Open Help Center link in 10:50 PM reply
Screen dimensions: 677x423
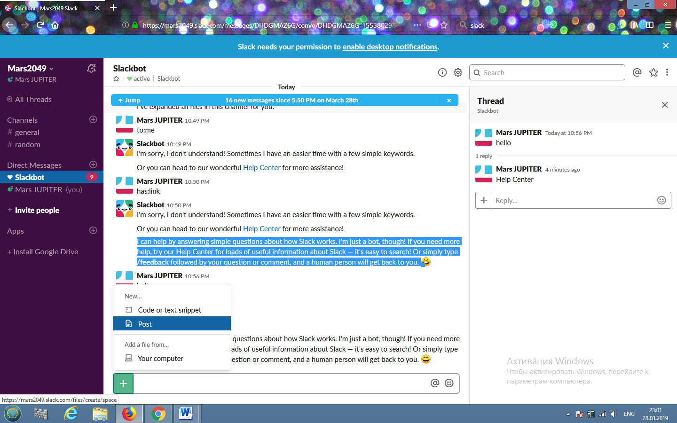point(262,229)
